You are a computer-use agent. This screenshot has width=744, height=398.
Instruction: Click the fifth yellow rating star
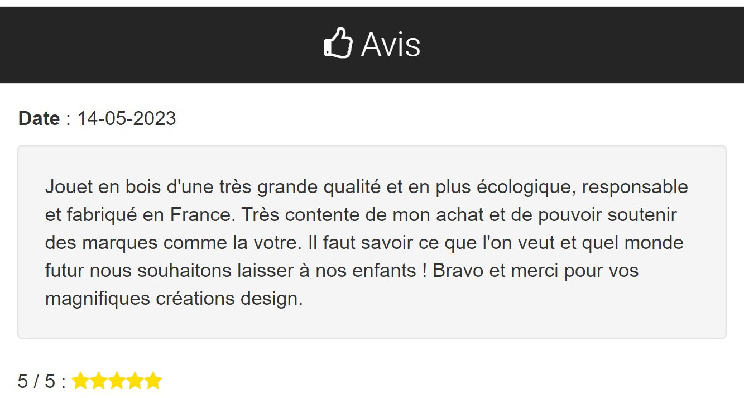coord(153,381)
